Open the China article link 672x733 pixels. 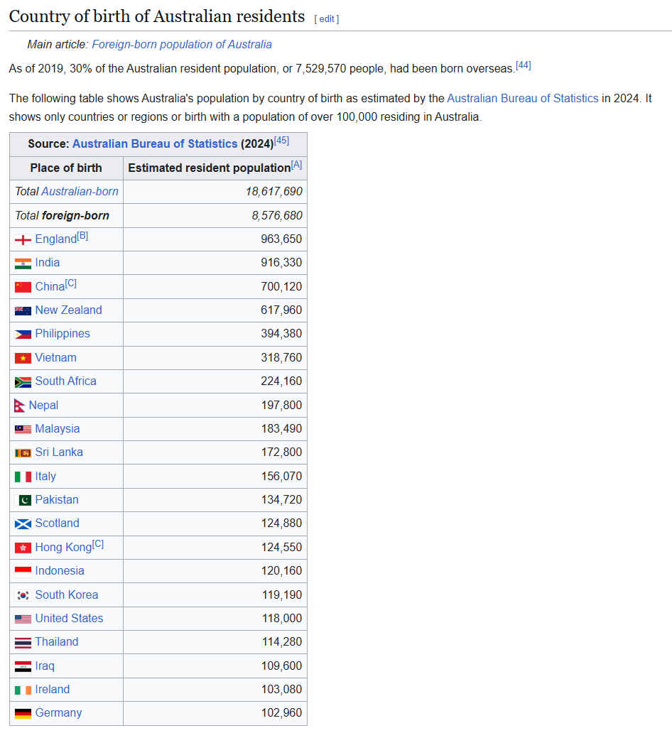[x=50, y=286]
